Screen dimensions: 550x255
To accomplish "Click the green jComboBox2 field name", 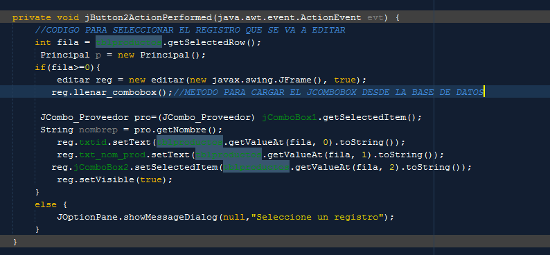I will (101, 168).
